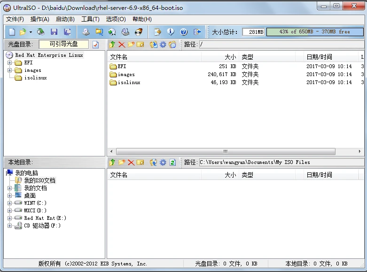Expand the MXCI (D:) drive node

(9, 210)
